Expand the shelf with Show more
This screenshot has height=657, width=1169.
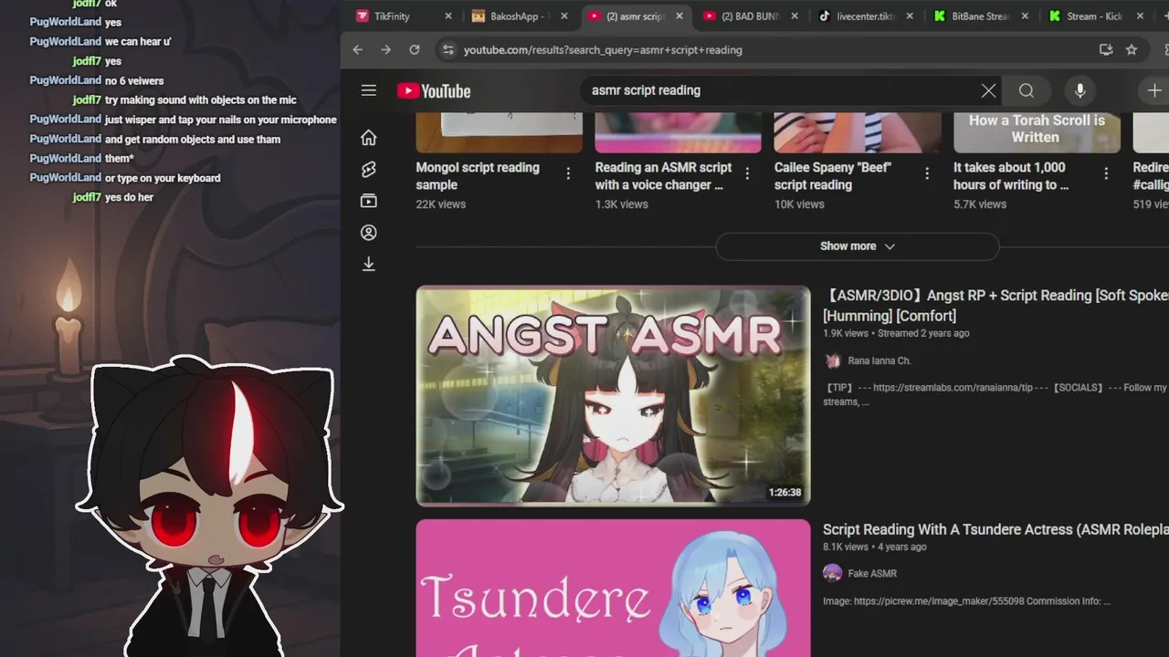click(857, 246)
